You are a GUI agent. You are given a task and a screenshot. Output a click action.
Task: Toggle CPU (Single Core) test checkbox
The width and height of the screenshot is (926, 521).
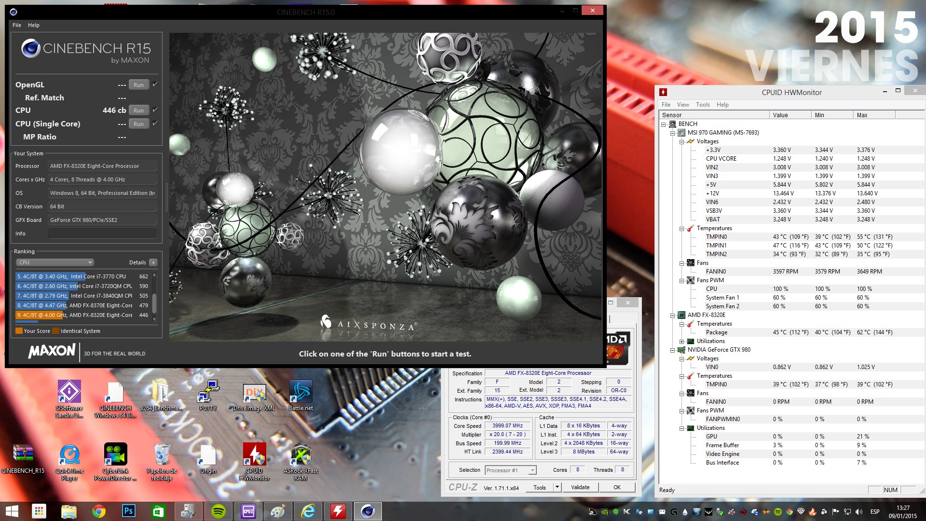pyautogui.click(x=155, y=123)
